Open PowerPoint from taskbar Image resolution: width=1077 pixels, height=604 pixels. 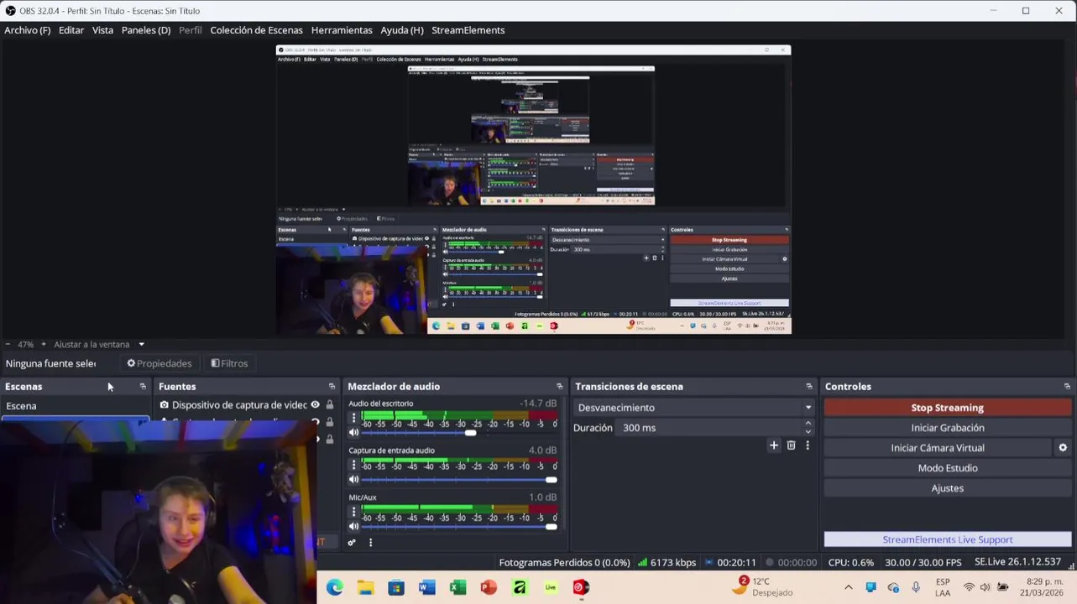tap(489, 587)
